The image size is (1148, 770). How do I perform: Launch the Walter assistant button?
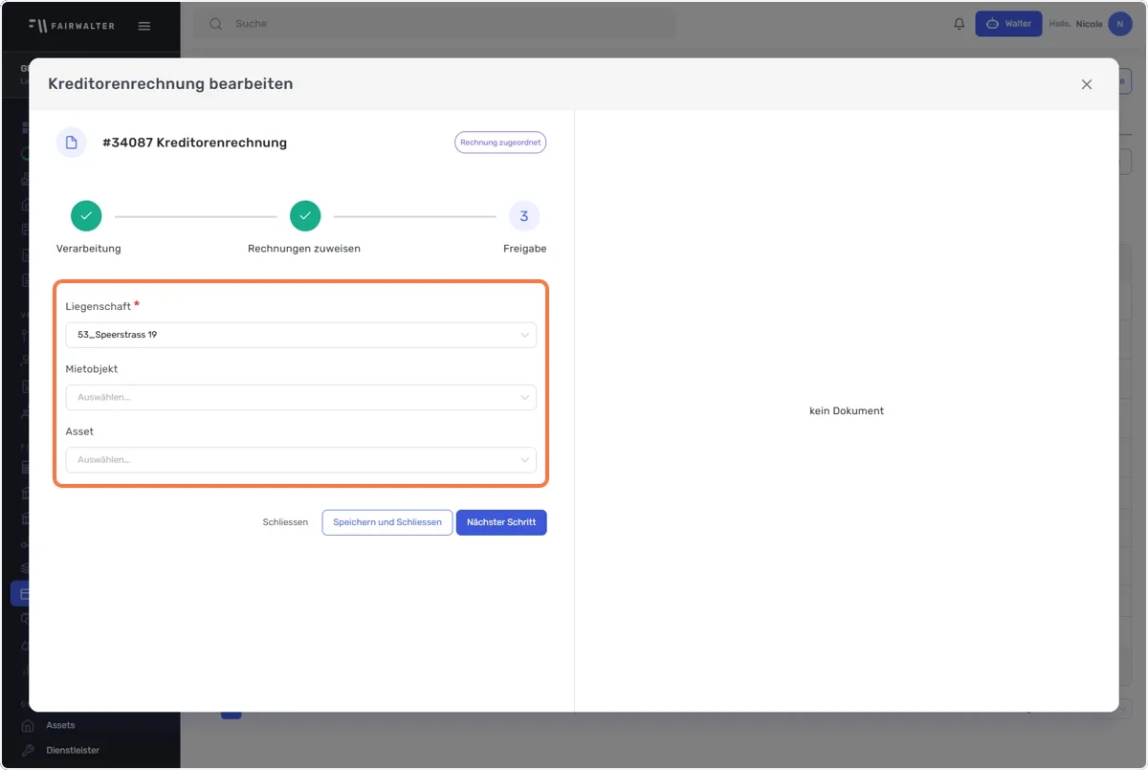pyautogui.click(x=1008, y=24)
